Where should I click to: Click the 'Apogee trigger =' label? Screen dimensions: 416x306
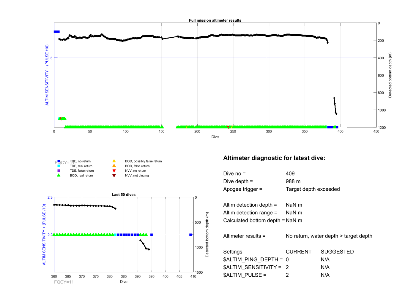click(x=243, y=189)
